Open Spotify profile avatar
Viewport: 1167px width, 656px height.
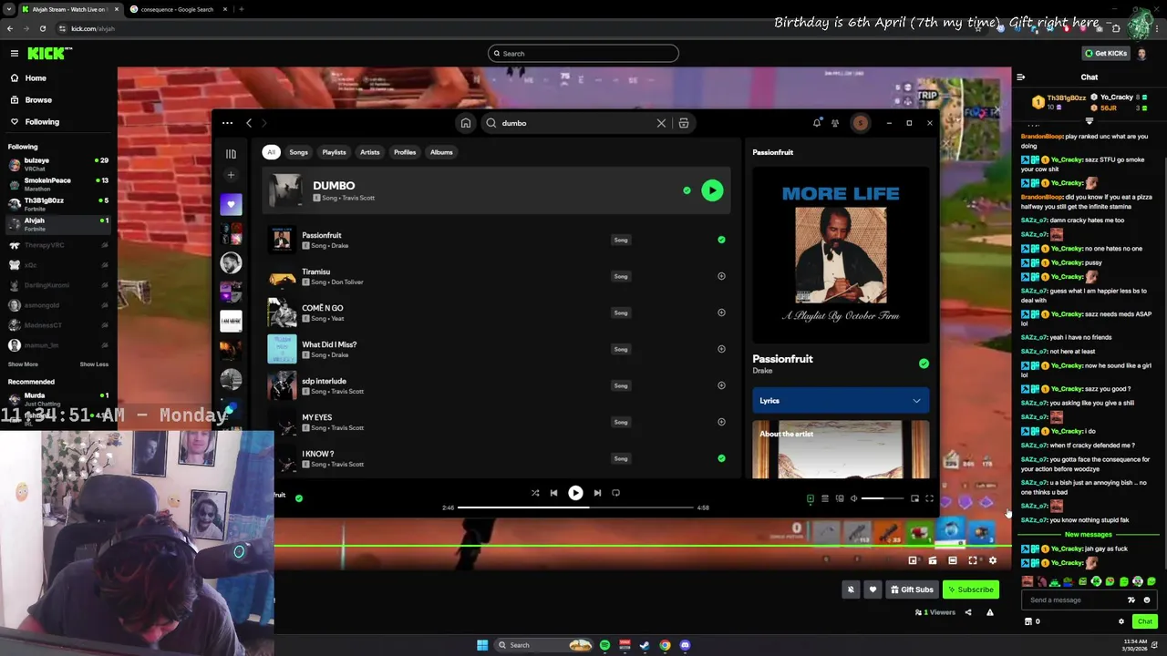860,123
